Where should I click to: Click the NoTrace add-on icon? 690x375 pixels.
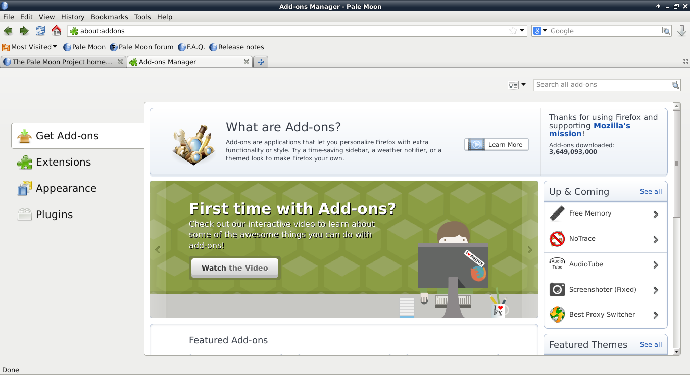(x=557, y=239)
